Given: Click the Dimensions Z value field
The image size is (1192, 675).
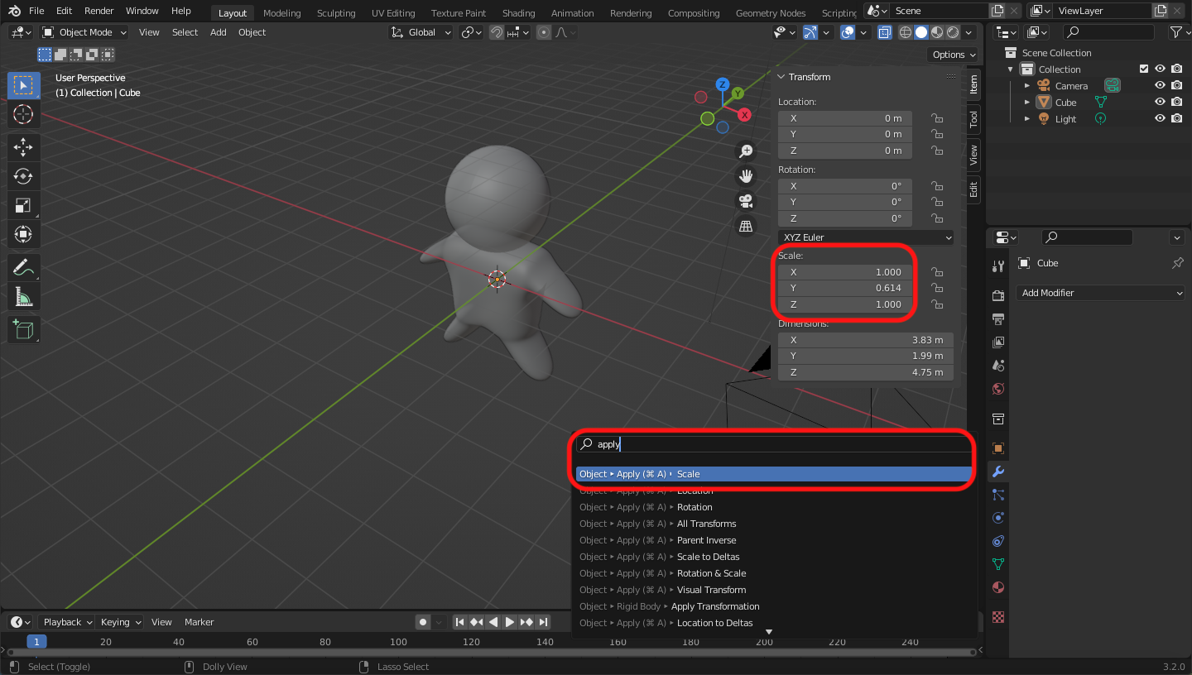Looking at the screenshot, I should [x=866, y=372].
